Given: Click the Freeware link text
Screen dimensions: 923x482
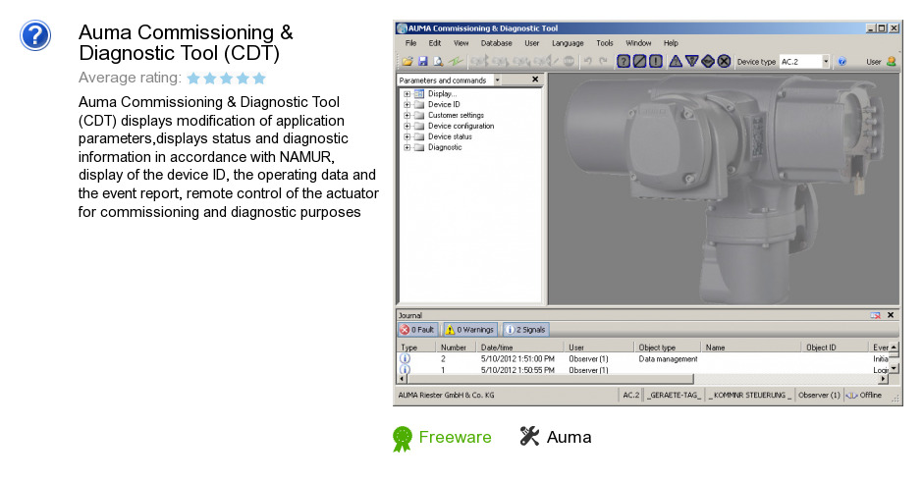Looking at the screenshot, I should point(455,437).
